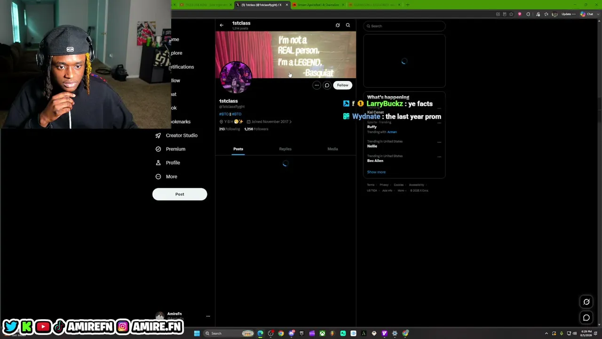Click the Profile person icon in sidebar
602x339 pixels.
click(x=158, y=162)
